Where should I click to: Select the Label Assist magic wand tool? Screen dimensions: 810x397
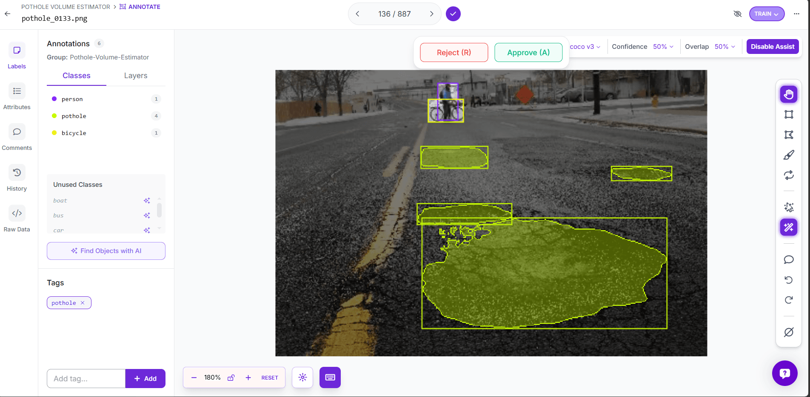(789, 227)
